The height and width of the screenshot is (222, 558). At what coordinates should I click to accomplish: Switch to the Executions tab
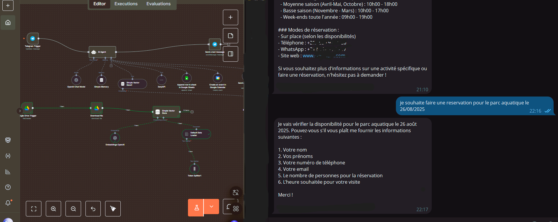[x=126, y=4]
